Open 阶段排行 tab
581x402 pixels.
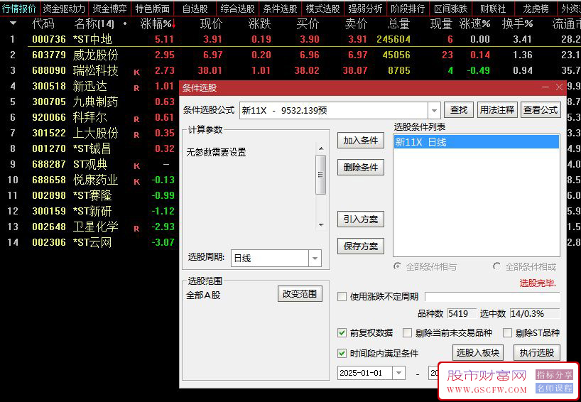click(408, 8)
